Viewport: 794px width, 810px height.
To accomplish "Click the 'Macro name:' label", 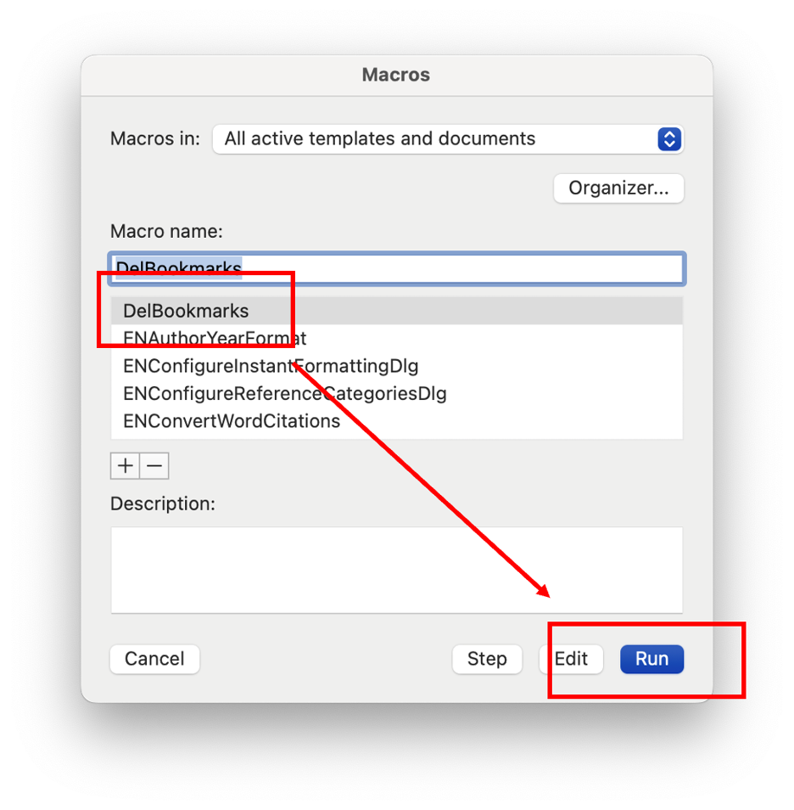I will [166, 231].
